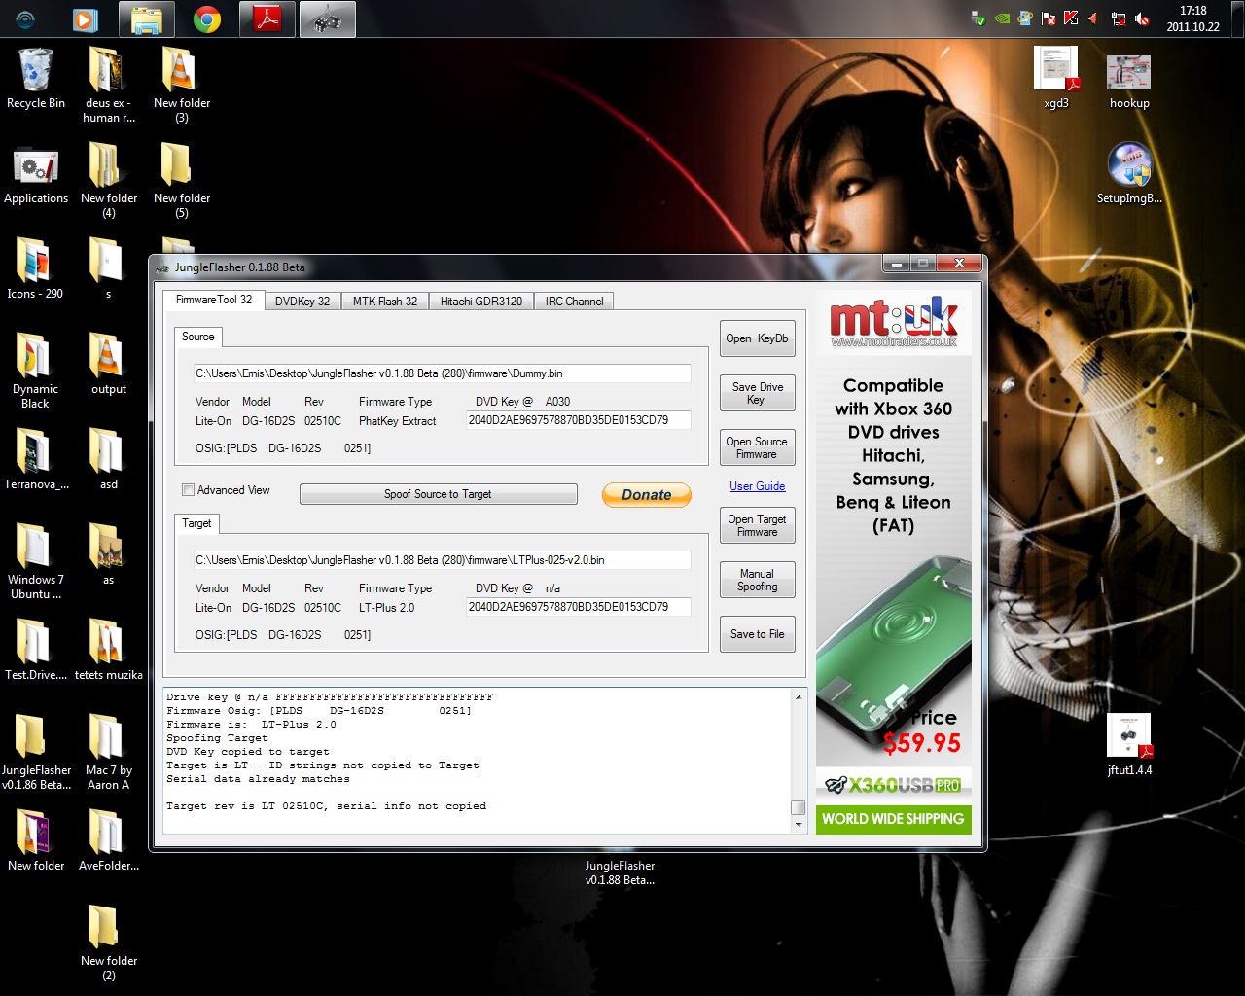Open the 'AveFolder...' desktop icon
The width and height of the screenshot is (1245, 996).
(108, 839)
